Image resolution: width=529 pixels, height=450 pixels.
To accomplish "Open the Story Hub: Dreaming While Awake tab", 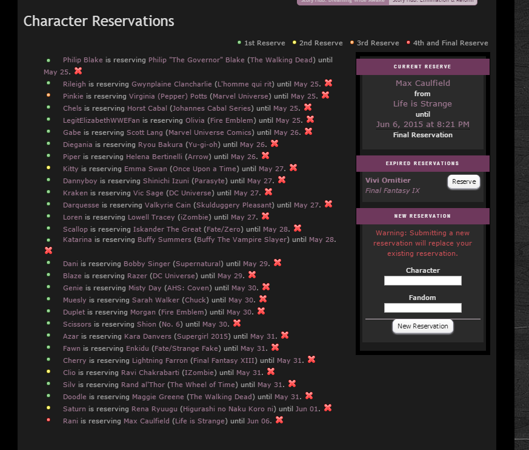I will point(342,2).
